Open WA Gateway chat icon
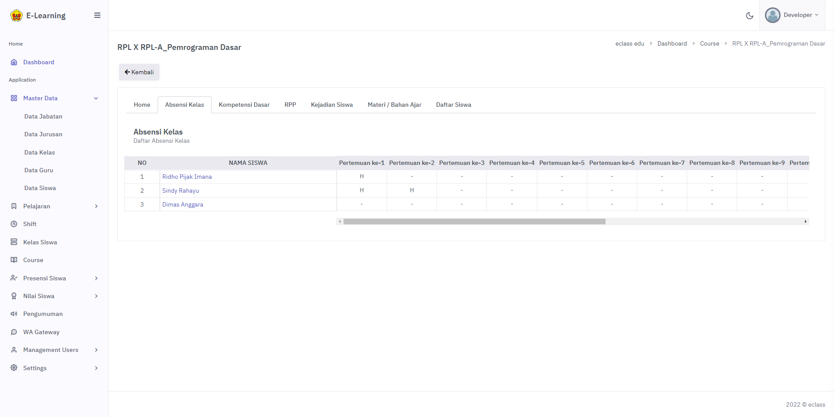The height and width of the screenshot is (417, 834). click(14, 332)
